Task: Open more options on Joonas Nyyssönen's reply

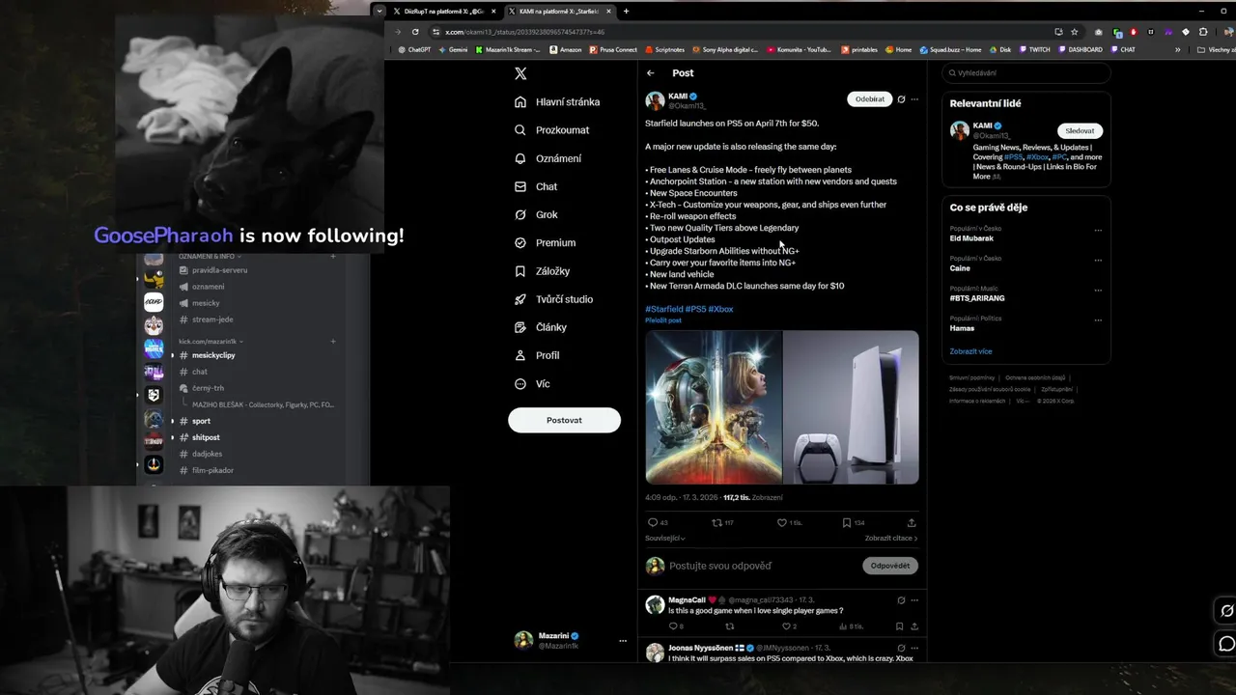Action: click(914, 648)
